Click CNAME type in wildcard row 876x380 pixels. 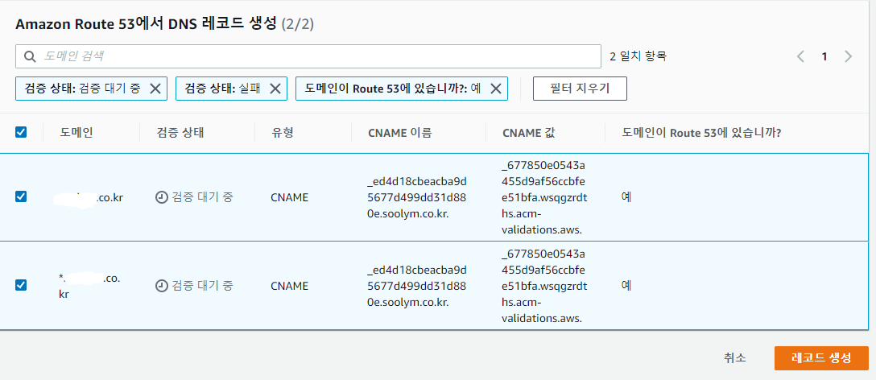pyautogui.click(x=289, y=286)
